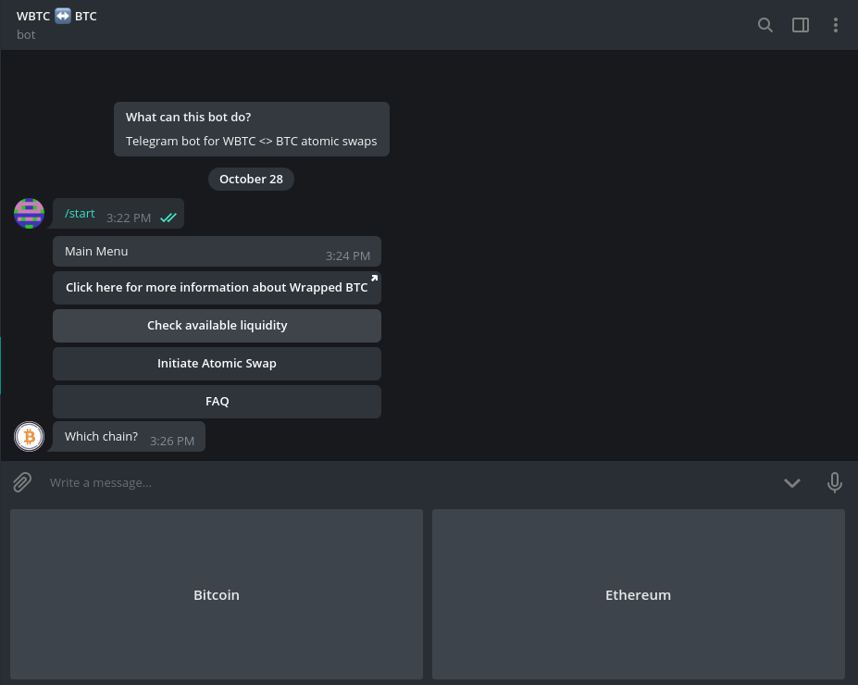Click the microphone voice message icon
Image resolution: width=858 pixels, height=685 pixels.
point(835,482)
